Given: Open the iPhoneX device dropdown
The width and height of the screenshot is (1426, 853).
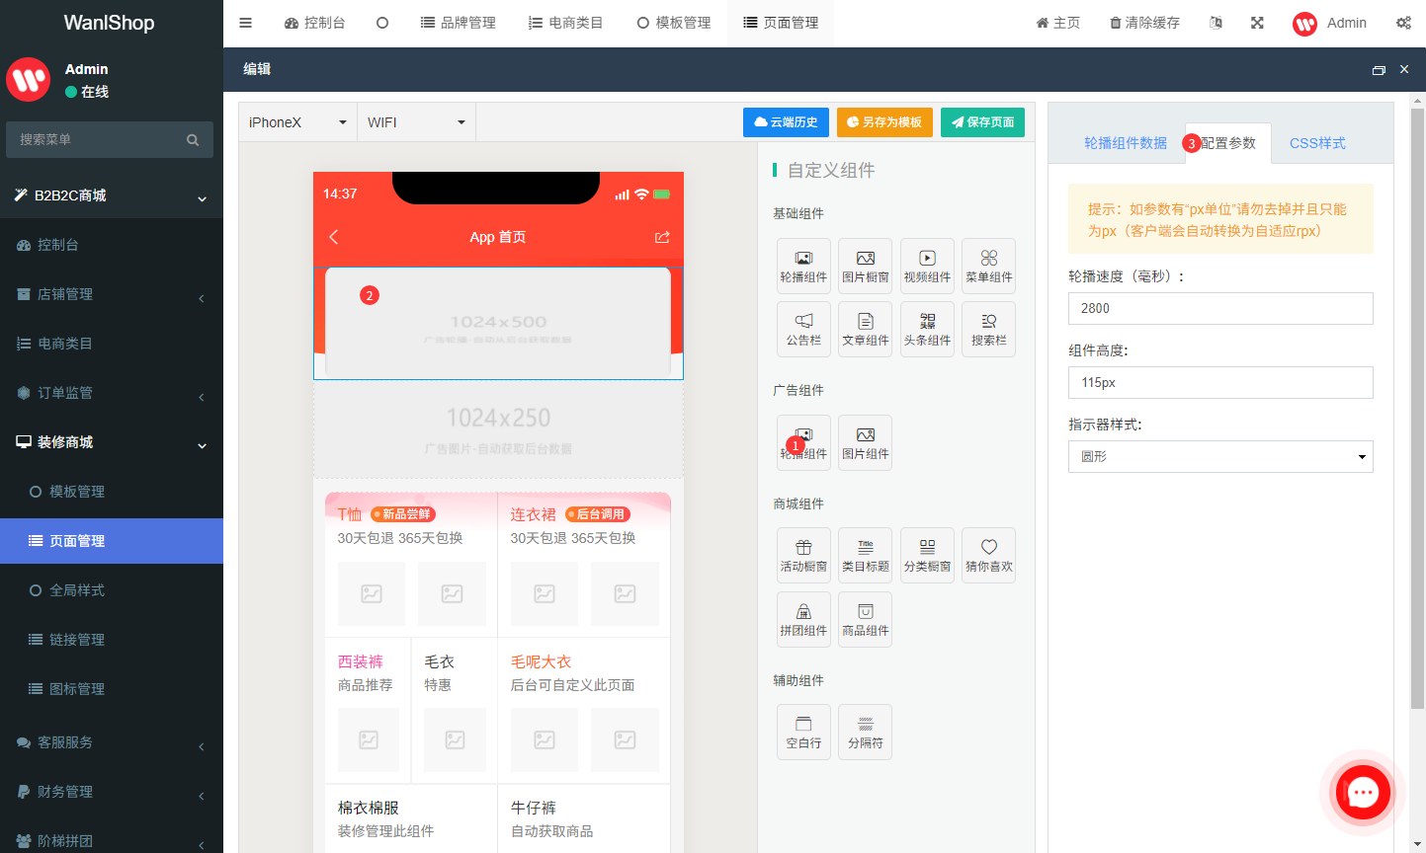Looking at the screenshot, I should coord(297,122).
